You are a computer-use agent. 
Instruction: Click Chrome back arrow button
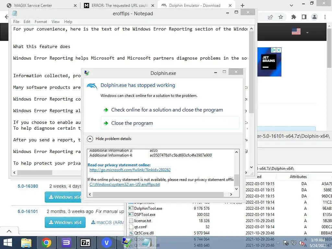point(6,17)
